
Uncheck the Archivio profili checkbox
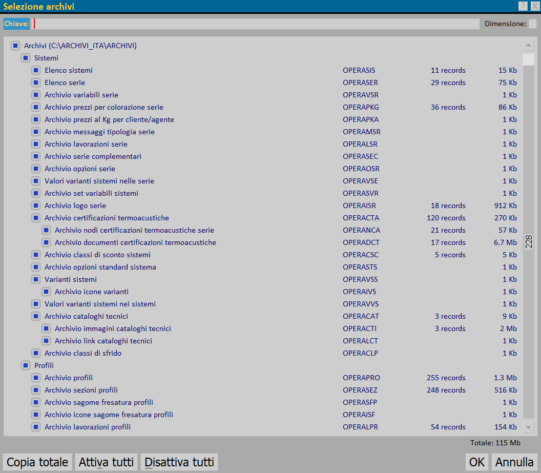pos(36,378)
